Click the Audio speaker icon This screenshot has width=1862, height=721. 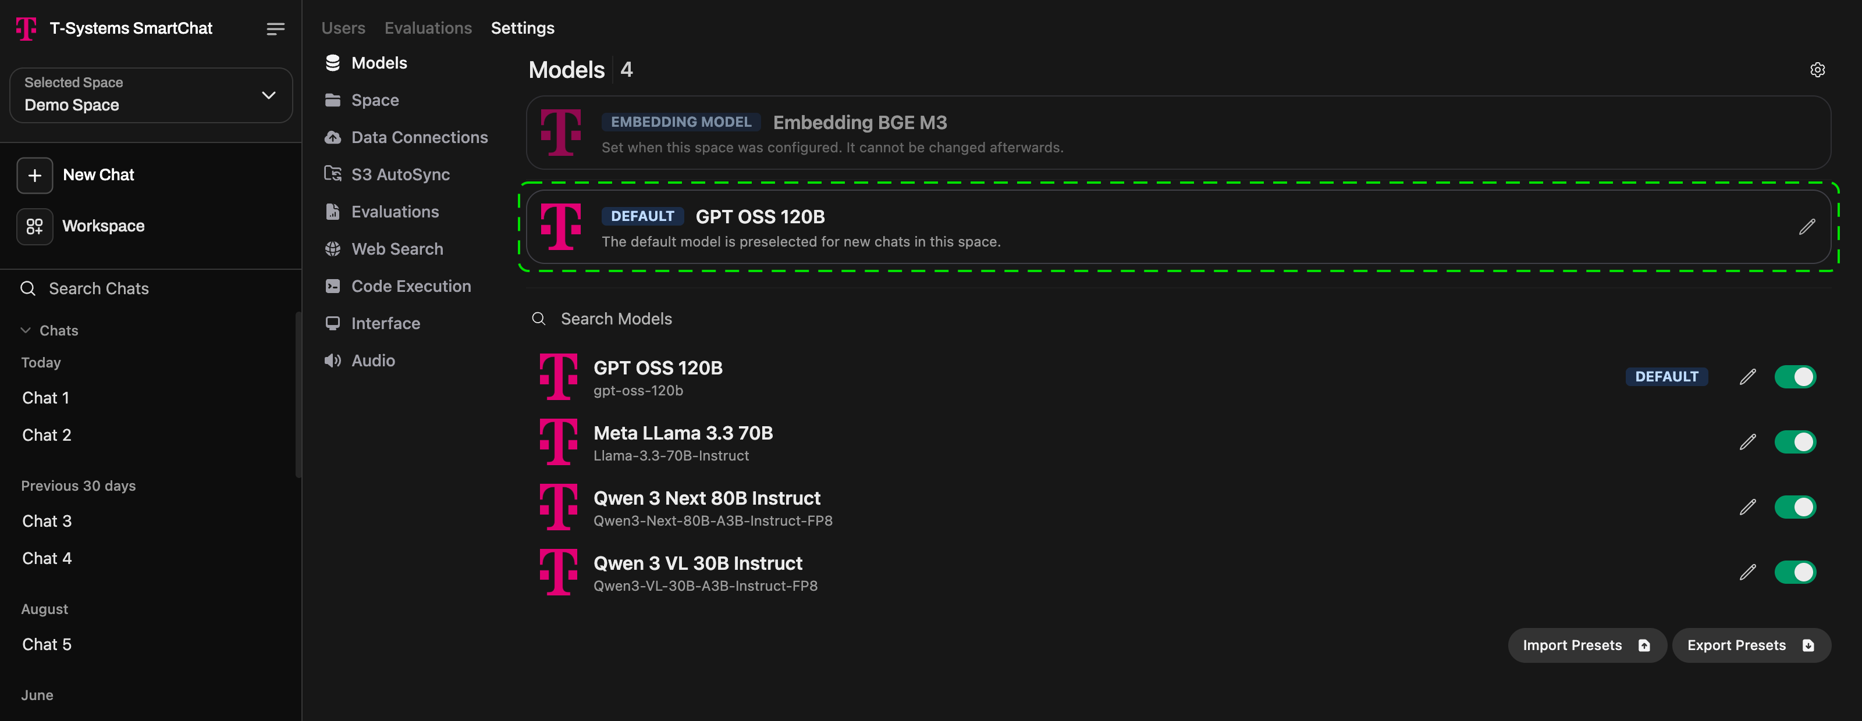[x=332, y=360]
